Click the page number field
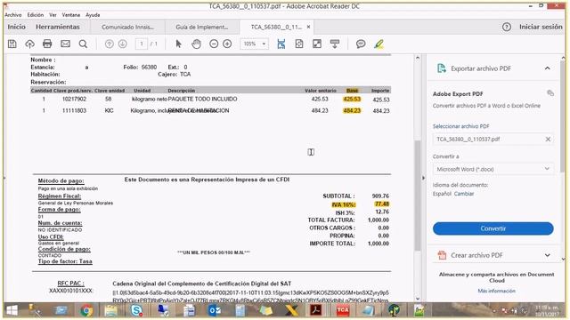This screenshot has width=570, height=320. click(x=142, y=44)
